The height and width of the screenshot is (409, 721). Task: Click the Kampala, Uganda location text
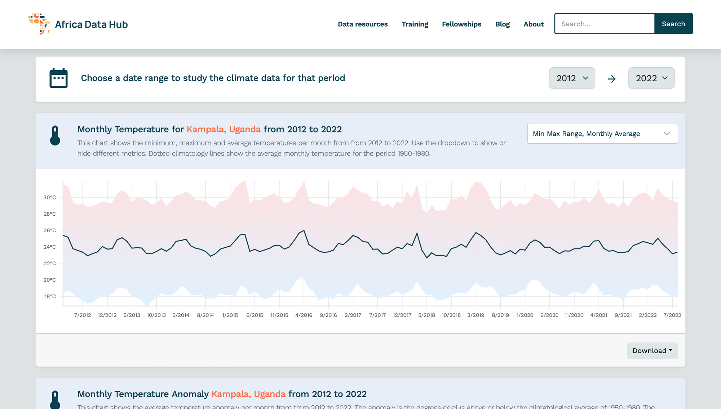[224, 129]
